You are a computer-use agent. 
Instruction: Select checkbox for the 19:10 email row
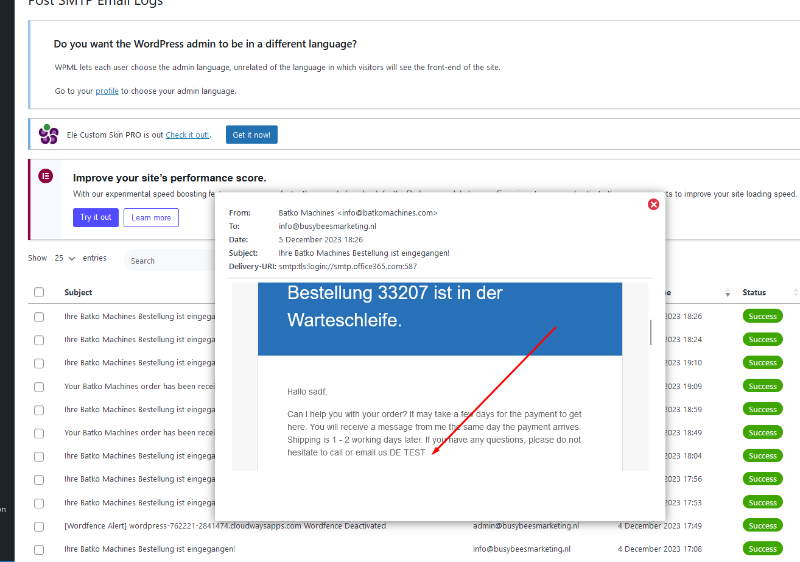coord(39,363)
